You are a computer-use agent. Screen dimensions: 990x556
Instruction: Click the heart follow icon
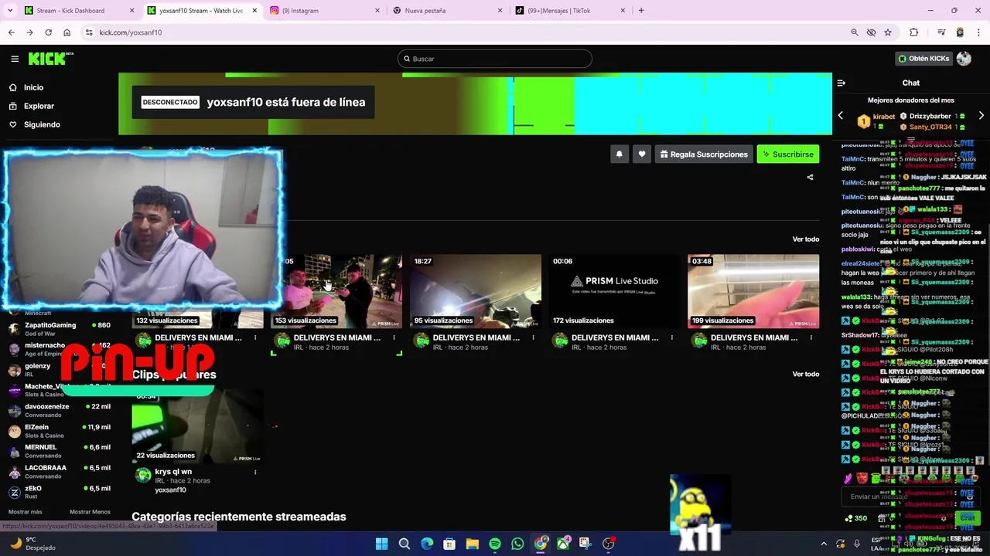point(642,154)
